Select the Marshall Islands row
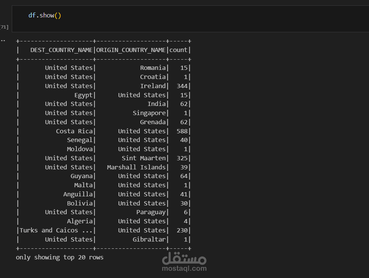This screenshot has height=278, width=369. click(x=137, y=167)
